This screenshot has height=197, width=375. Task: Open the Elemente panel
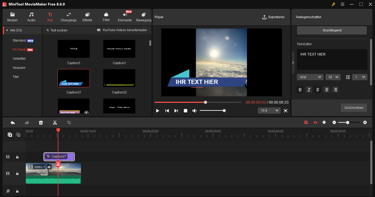click(x=124, y=17)
